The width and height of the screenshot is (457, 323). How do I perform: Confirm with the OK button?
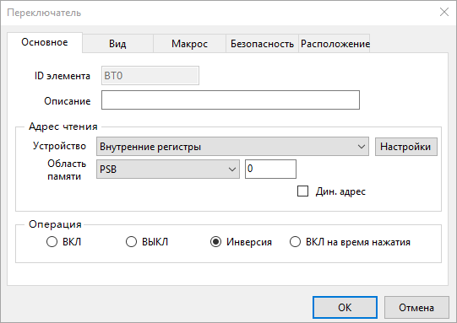[x=345, y=308]
